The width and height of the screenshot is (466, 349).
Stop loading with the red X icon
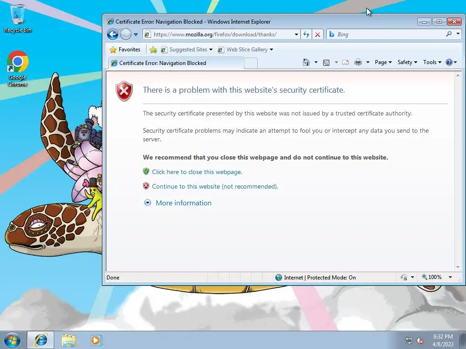click(317, 35)
